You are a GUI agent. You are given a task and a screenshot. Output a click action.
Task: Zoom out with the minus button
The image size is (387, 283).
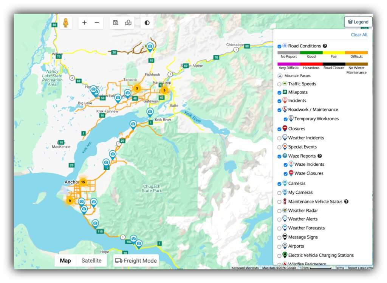click(97, 23)
